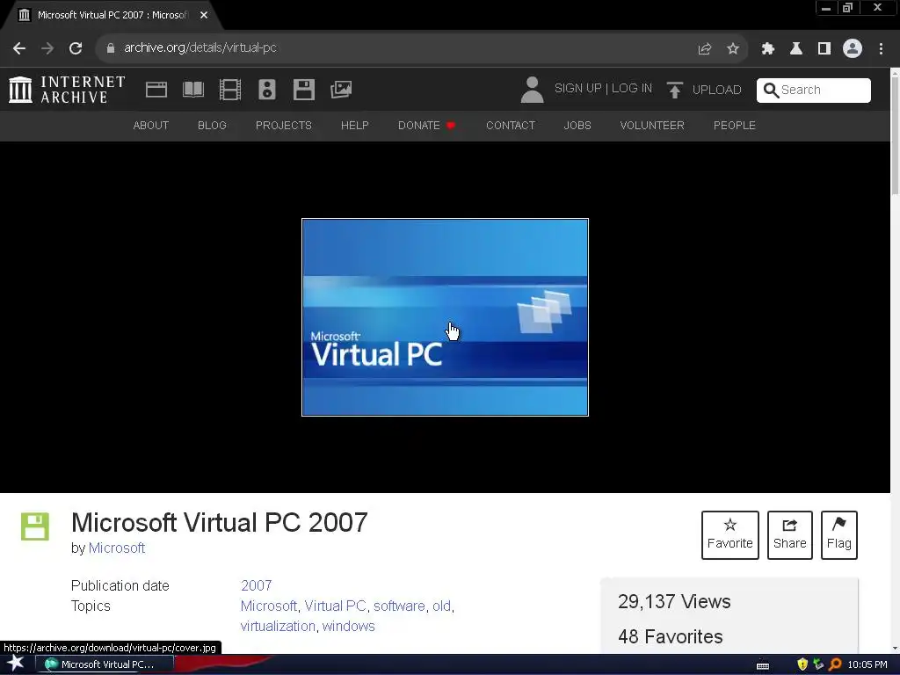
Task: Open the VOLUNTEER menu item
Action: pos(652,125)
